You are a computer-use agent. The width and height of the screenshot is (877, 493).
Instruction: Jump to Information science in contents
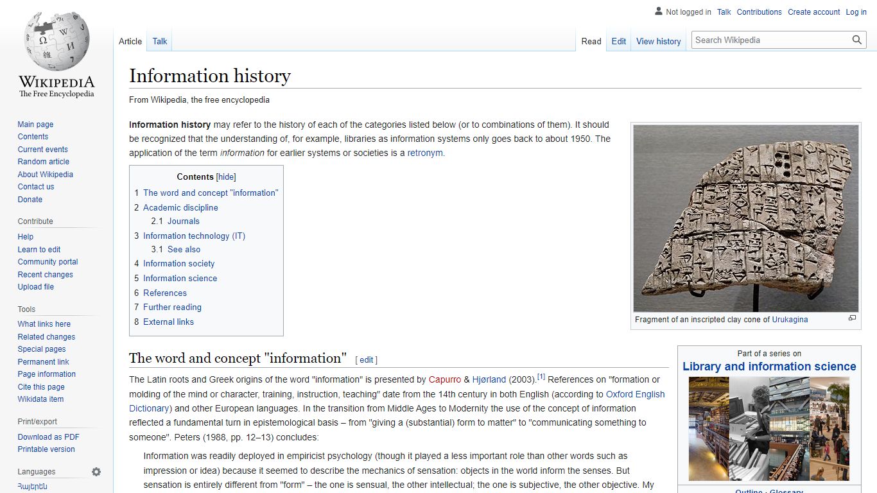click(x=175, y=279)
